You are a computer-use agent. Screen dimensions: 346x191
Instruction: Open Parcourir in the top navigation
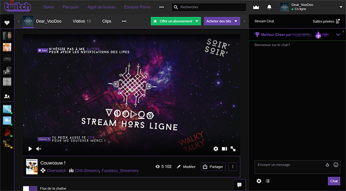tap(71, 7)
